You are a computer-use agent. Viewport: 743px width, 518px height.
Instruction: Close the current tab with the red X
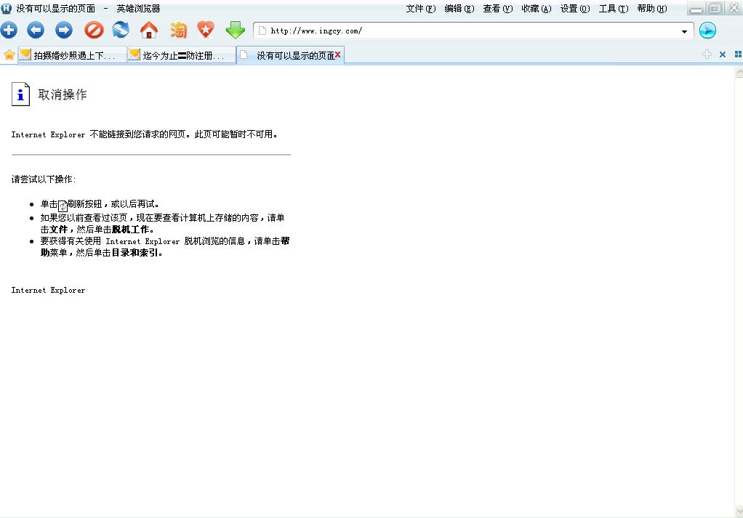click(x=338, y=55)
